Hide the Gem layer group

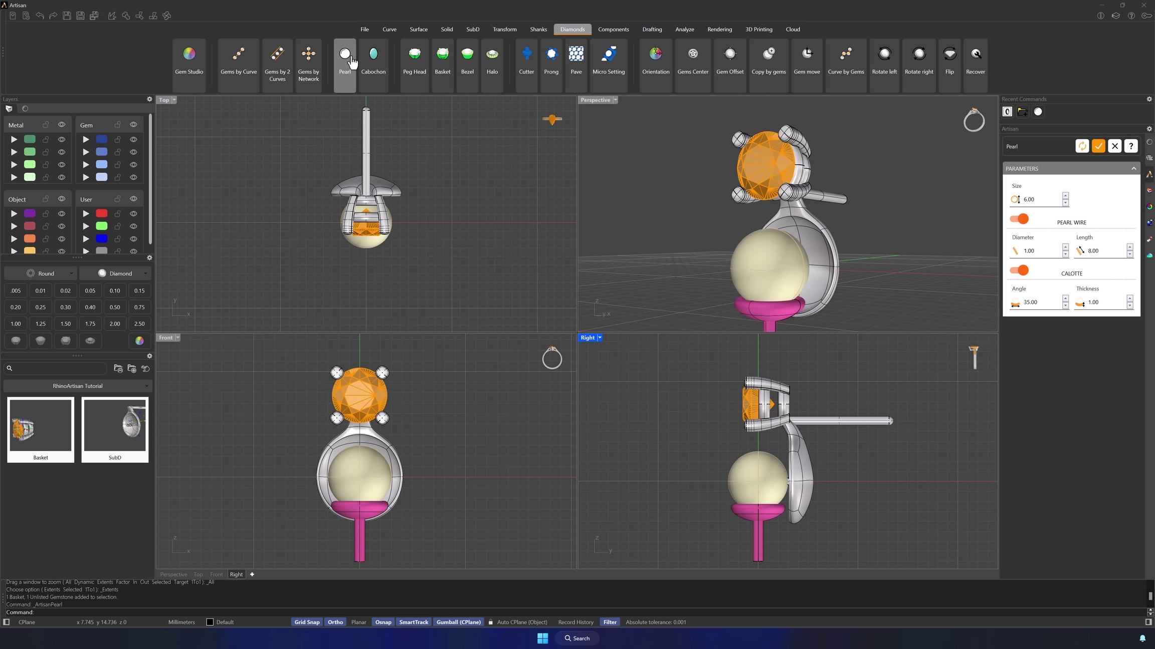(x=133, y=125)
